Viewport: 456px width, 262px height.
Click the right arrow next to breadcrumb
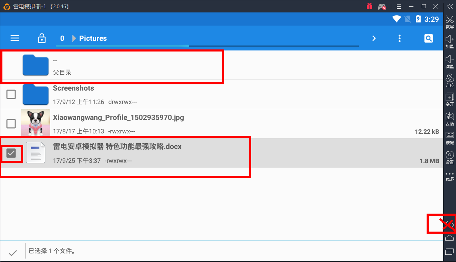(x=374, y=38)
